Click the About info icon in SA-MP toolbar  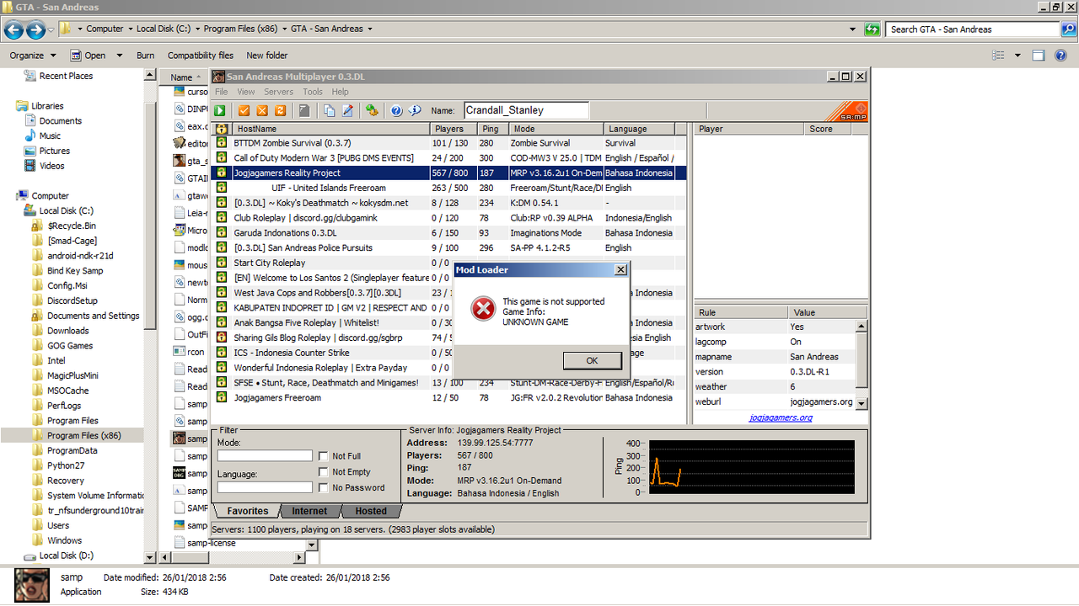(x=415, y=110)
